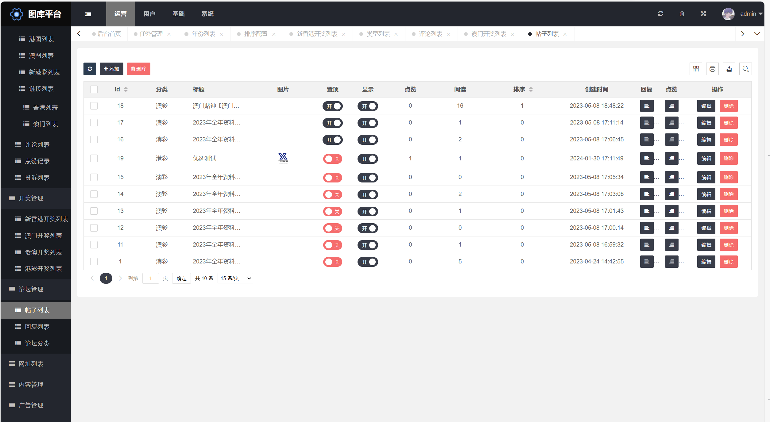Open the 点赞 icon for post id 17
770x422 pixels.
click(x=671, y=123)
